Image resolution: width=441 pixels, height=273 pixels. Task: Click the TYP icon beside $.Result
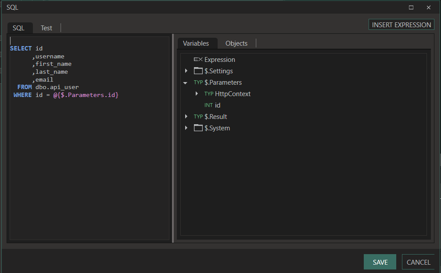pos(198,117)
